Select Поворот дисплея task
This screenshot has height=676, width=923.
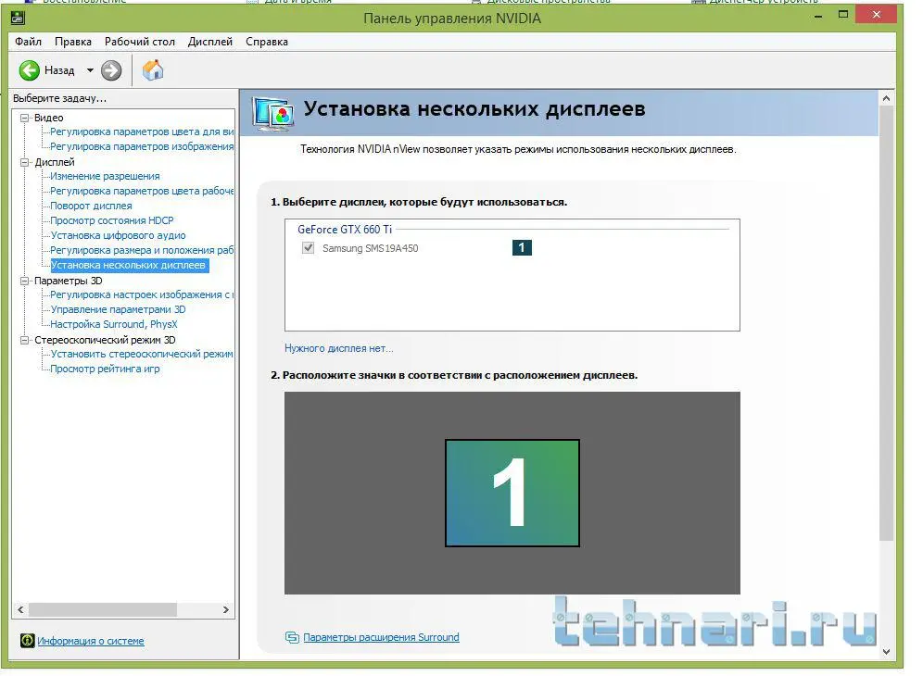91,206
